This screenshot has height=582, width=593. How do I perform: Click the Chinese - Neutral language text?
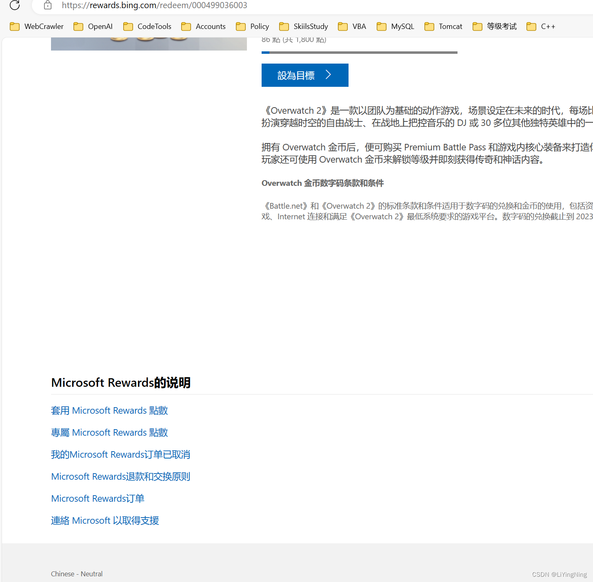coord(77,574)
